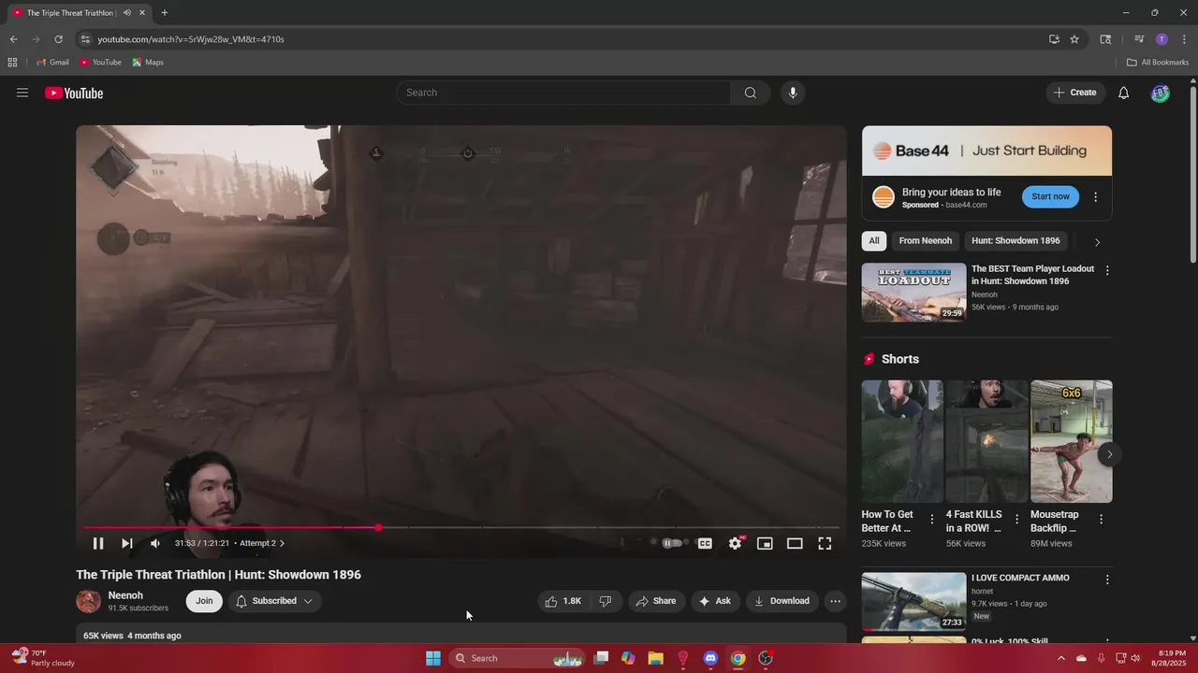Open Neenoh channel avatar
1198x673 pixels.
89,601
